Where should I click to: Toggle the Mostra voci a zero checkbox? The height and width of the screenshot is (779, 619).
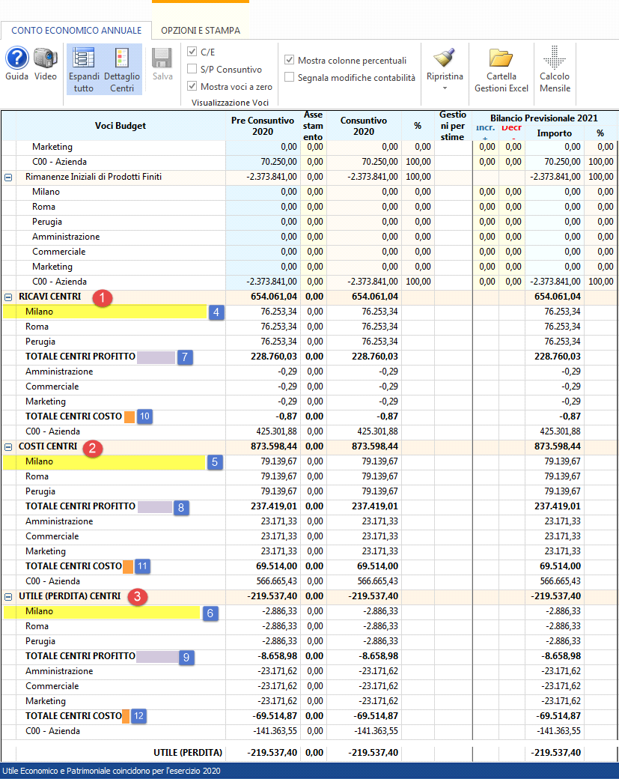click(192, 86)
